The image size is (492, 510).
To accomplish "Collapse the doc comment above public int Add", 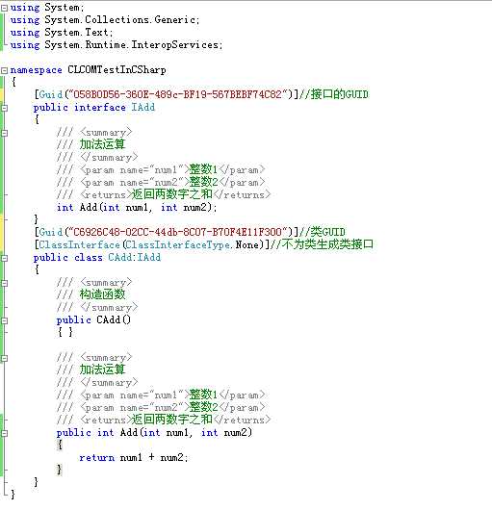I will pyautogui.click(x=4, y=358).
